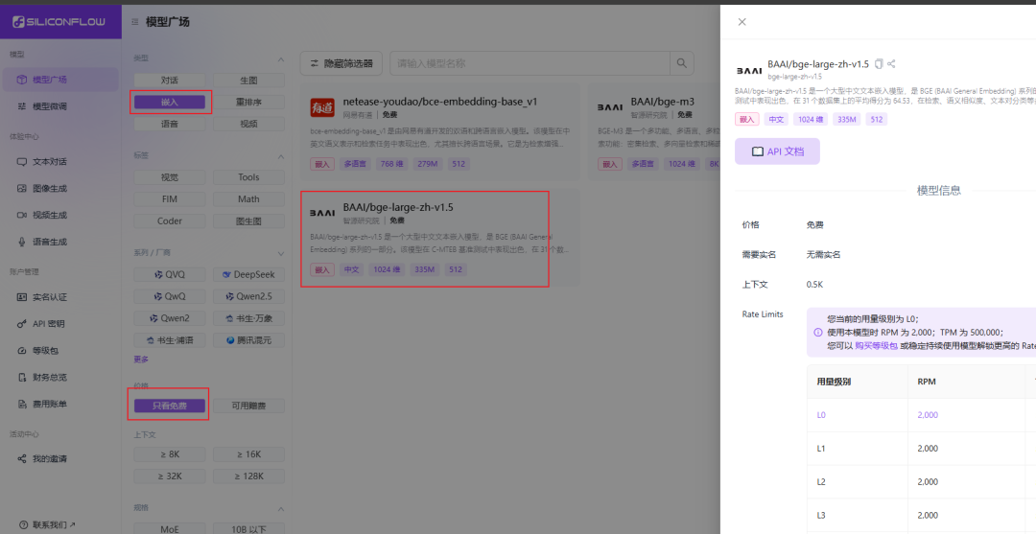Disable the 只看免费 price filter
Screen dimensions: 1036x534
pyautogui.click(x=169, y=406)
